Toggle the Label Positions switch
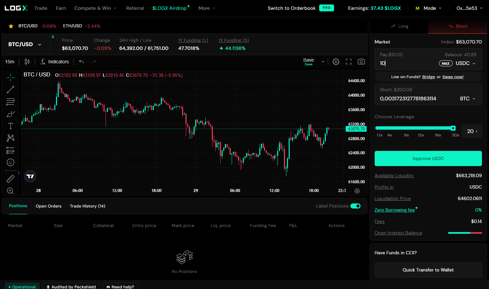The width and height of the screenshot is (489, 289). tap(355, 206)
